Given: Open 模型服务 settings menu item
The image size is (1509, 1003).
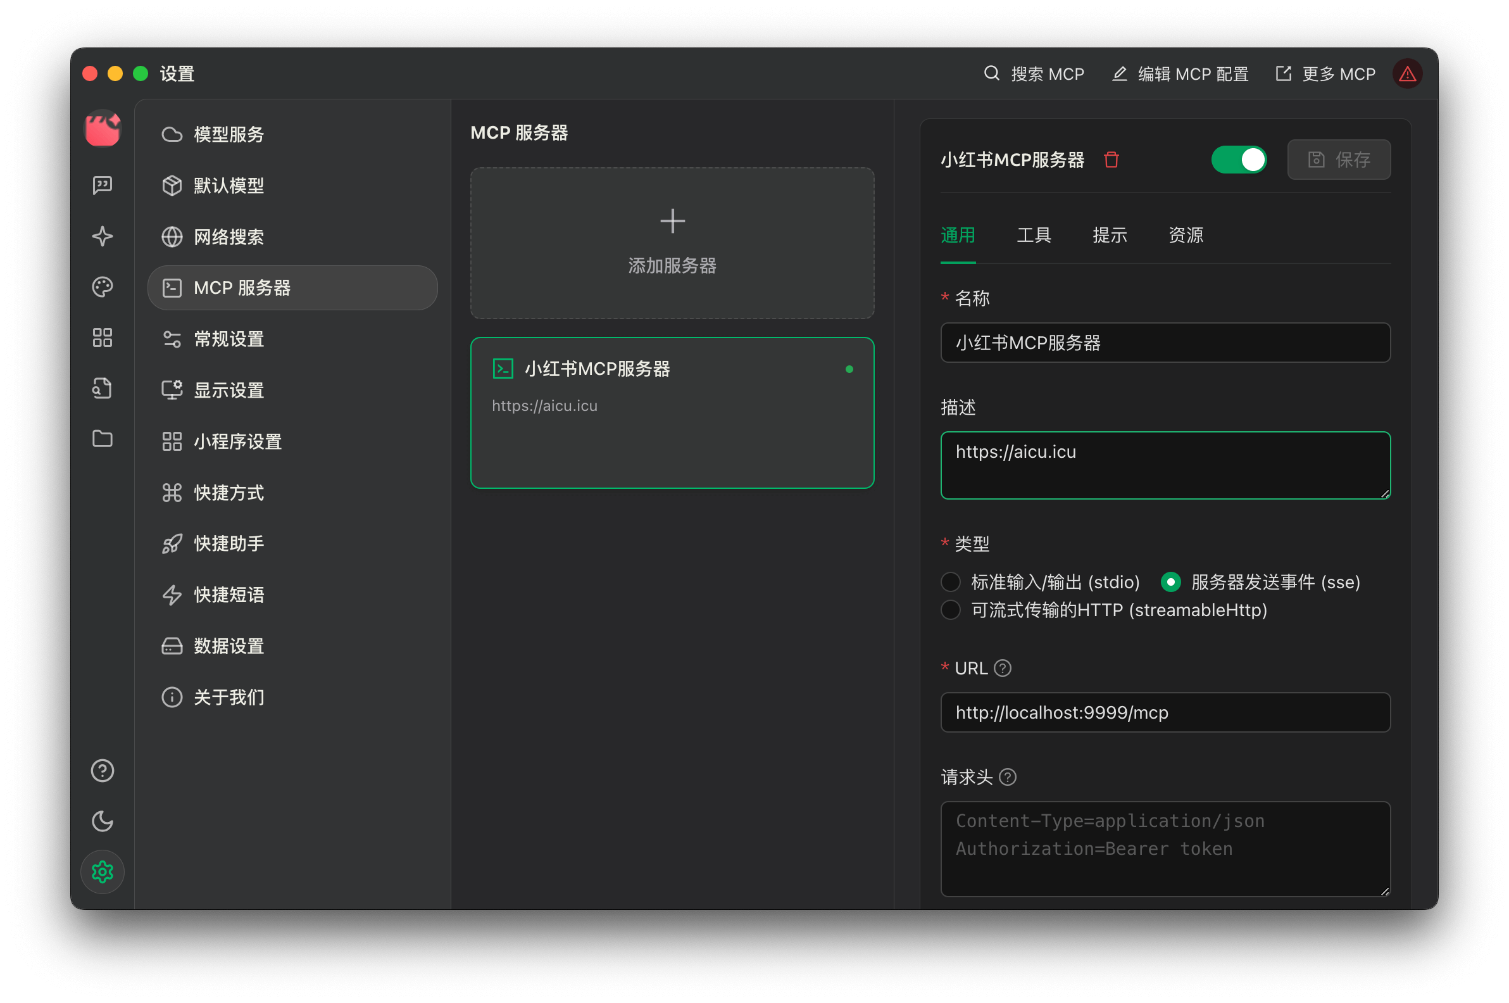Looking at the screenshot, I should coord(229,134).
